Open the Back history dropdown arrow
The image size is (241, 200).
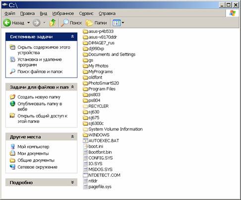click(x=28, y=22)
